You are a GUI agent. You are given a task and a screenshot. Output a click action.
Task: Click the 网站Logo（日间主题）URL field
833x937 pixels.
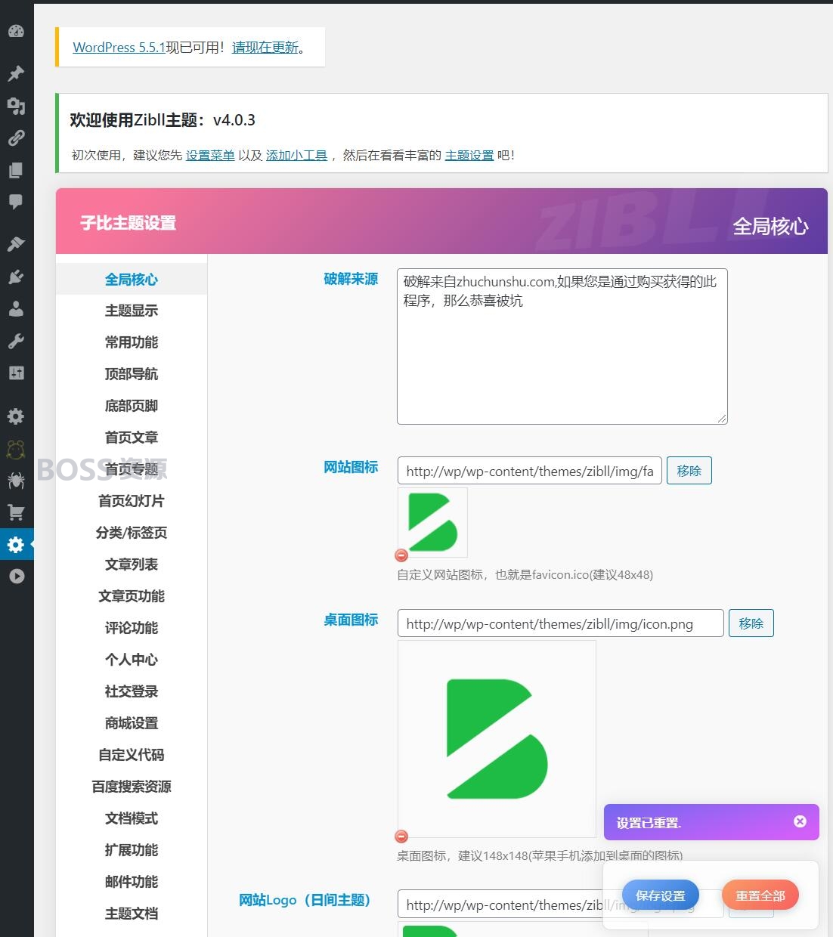pyautogui.click(x=561, y=905)
